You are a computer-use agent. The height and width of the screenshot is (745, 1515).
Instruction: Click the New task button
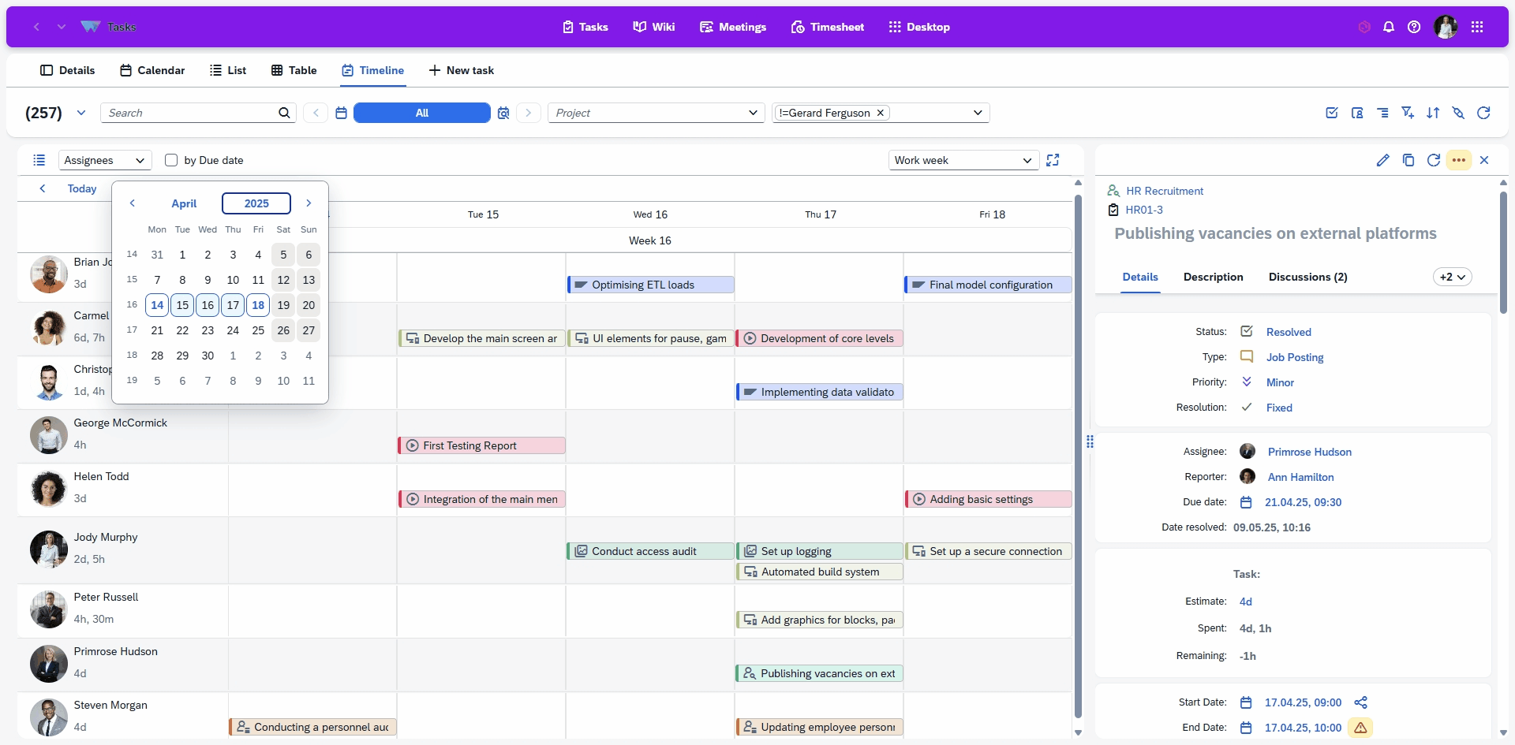[461, 70]
